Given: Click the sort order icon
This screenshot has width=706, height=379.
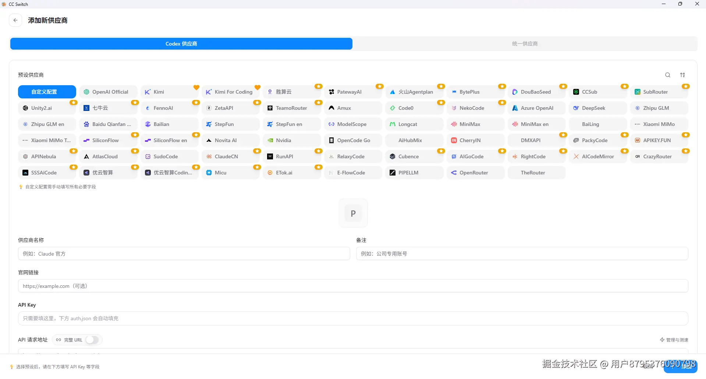Looking at the screenshot, I should pos(682,75).
